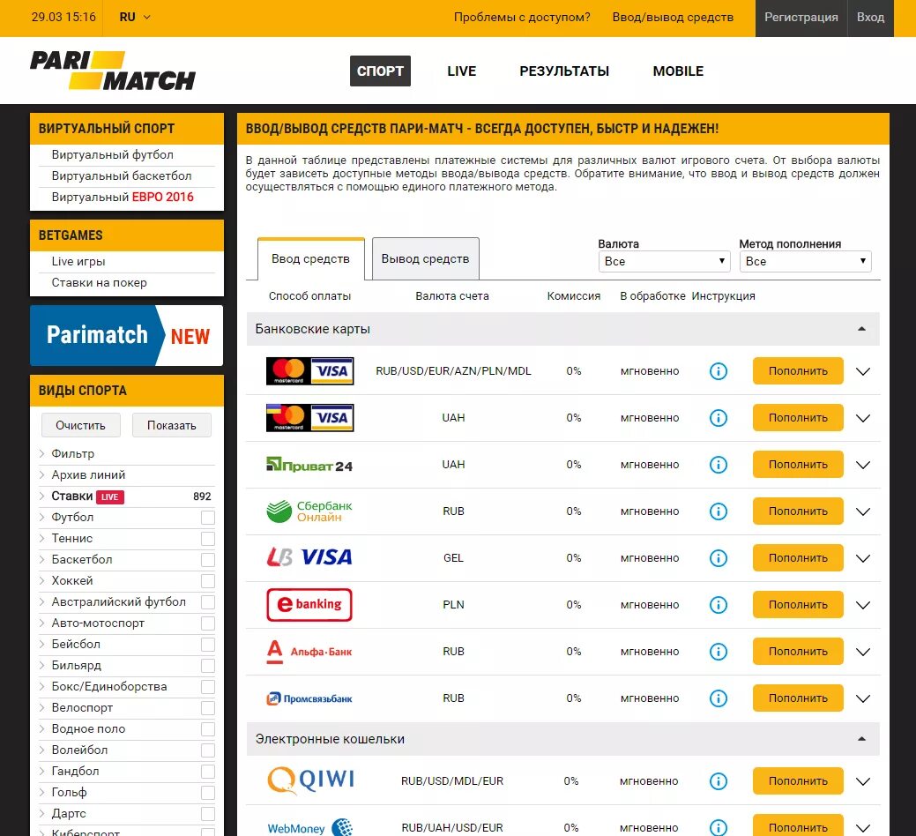Screen dimensions: 916x836
Task: Open info icon for Mastercard Visa RUB/USD row
Action: [x=718, y=371]
